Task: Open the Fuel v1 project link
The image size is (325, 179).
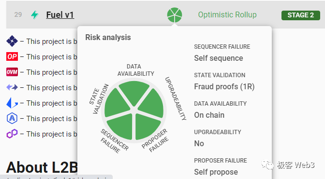Action: [60, 15]
